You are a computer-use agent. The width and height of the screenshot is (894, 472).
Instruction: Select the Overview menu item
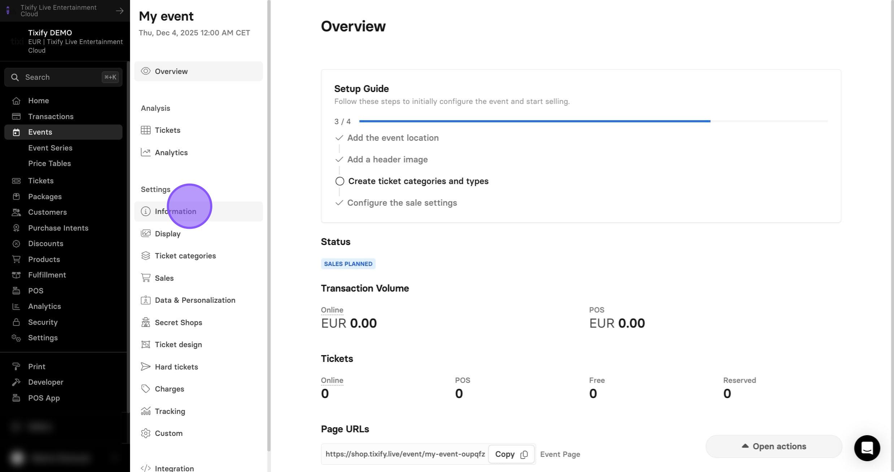pos(198,71)
